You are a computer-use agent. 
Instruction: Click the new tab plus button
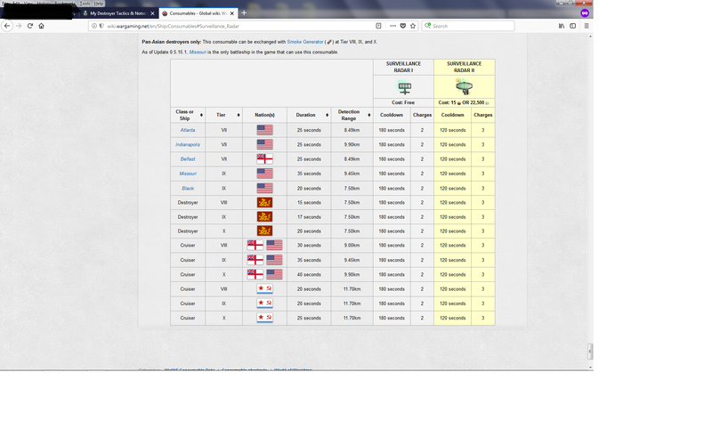click(x=244, y=12)
